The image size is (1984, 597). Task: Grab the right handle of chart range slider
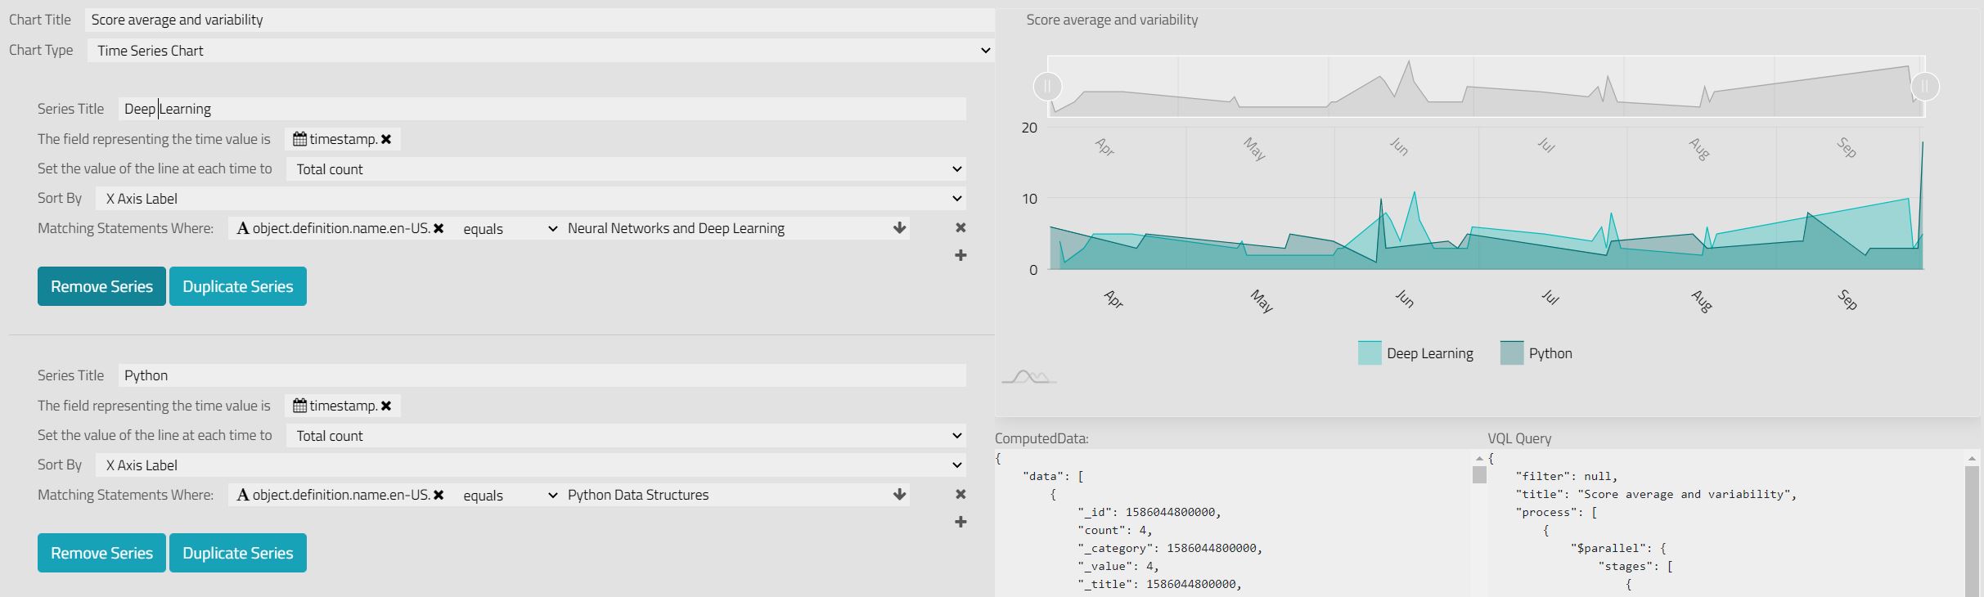(1924, 87)
